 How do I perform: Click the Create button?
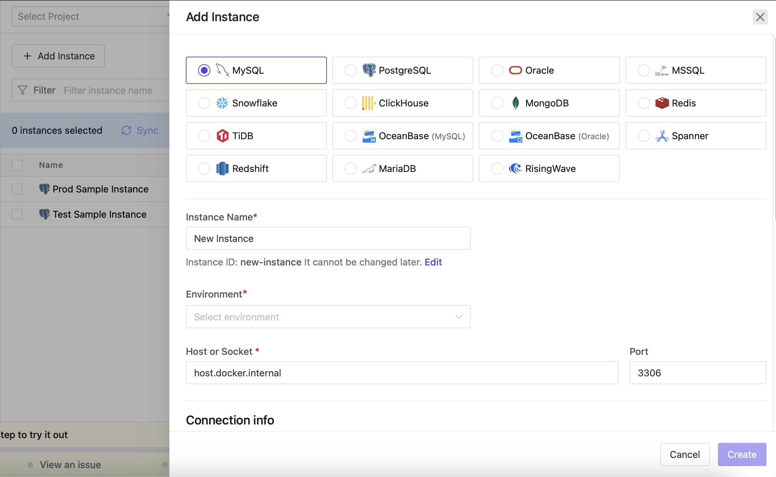742,454
